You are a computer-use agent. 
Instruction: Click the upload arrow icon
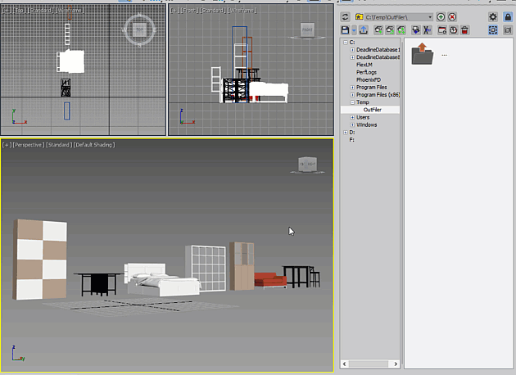point(364,30)
